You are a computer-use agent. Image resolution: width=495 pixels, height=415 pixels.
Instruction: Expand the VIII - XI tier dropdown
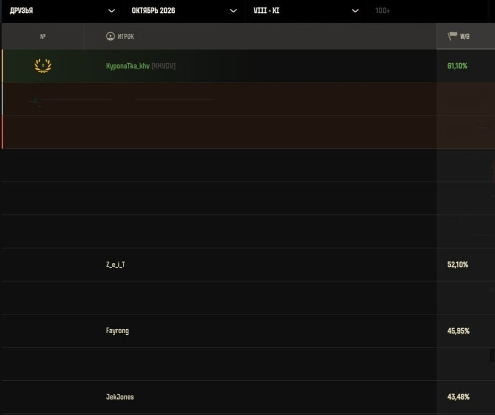306,11
